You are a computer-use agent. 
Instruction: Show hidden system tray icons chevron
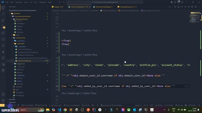point(164,110)
